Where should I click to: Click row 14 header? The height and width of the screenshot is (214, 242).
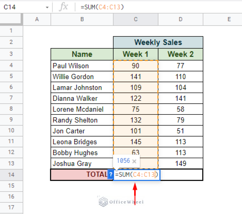(11, 174)
